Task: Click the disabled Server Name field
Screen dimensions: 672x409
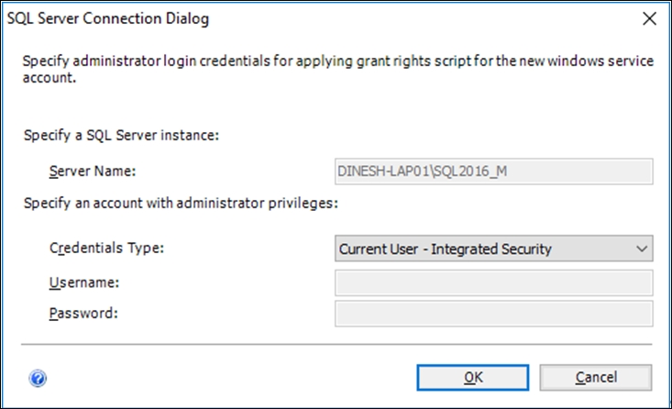Action: [x=494, y=171]
